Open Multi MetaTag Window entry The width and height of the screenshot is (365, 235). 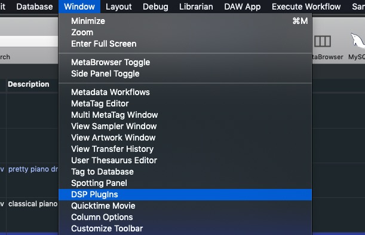coord(185,115)
